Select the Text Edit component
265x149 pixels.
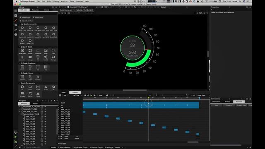pyautogui.click(x=46, y=58)
